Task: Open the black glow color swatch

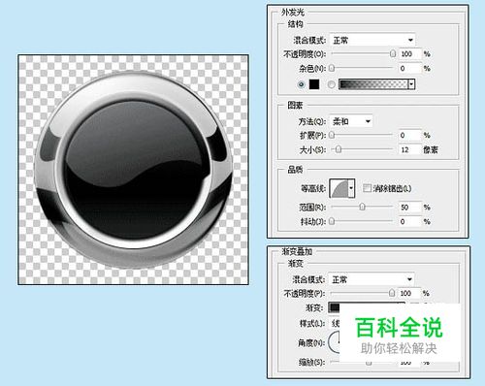Action: tap(314, 84)
